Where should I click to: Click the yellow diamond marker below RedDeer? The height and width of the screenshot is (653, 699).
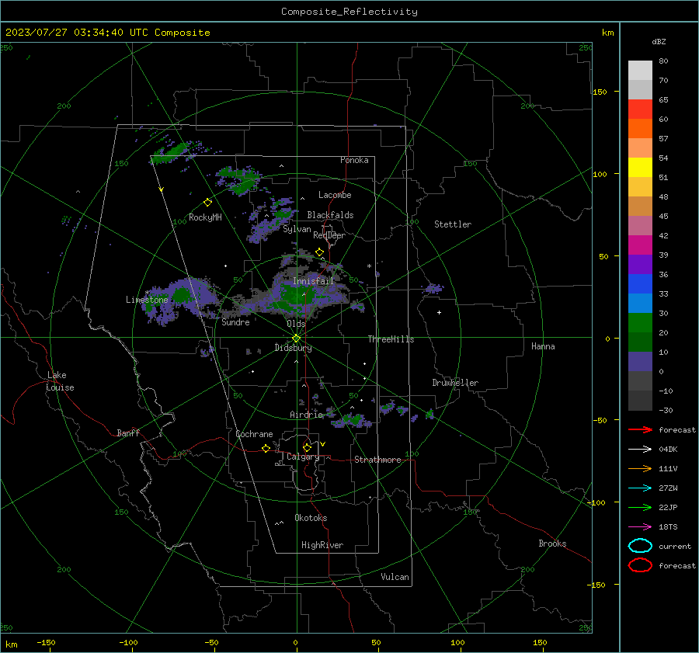pyautogui.click(x=319, y=252)
